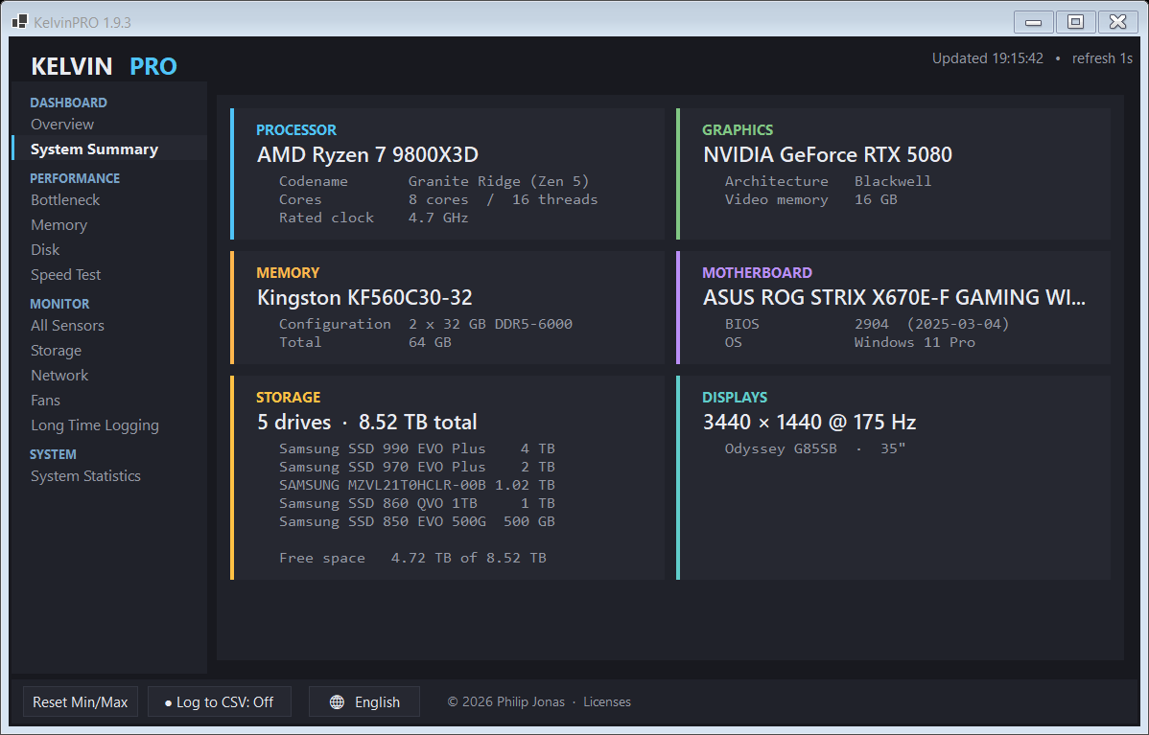
Task: Maximize the KelvinPRO window
Action: [1076, 22]
